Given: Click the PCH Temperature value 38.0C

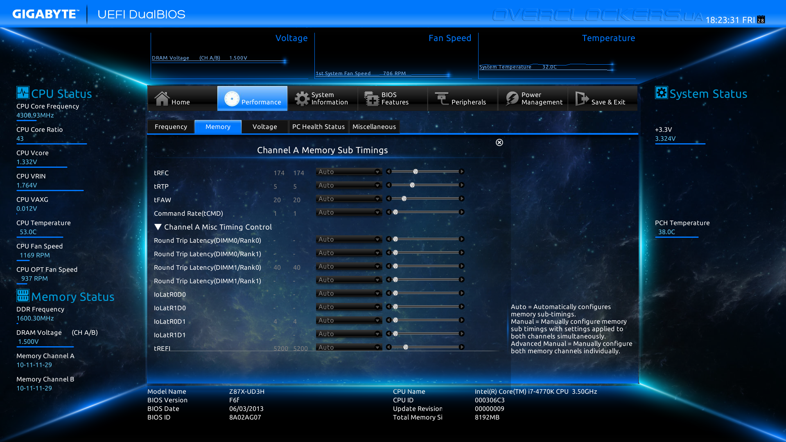Looking at the screenshot, I should (666, 232).
